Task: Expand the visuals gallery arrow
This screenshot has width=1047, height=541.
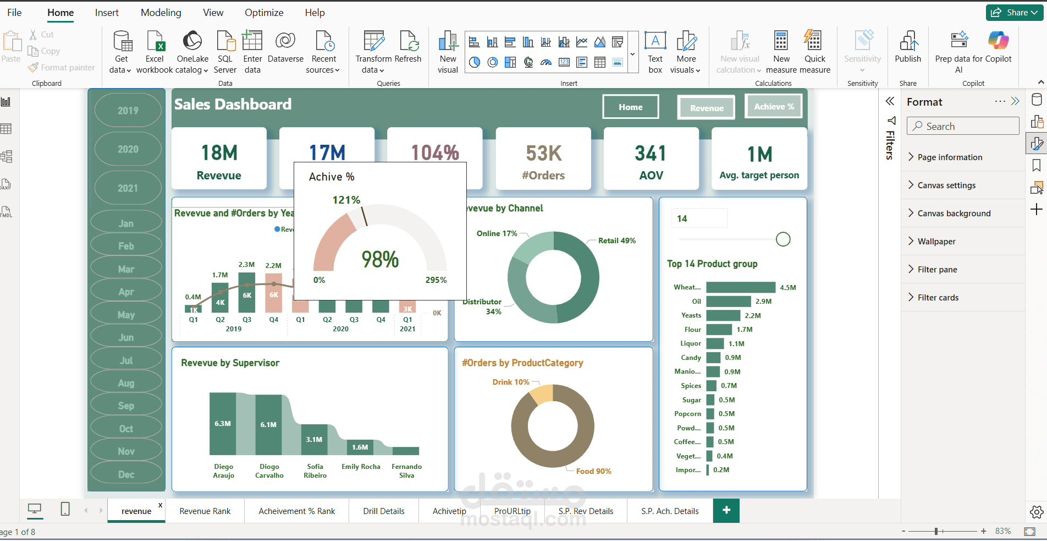Action: (632, 53)
